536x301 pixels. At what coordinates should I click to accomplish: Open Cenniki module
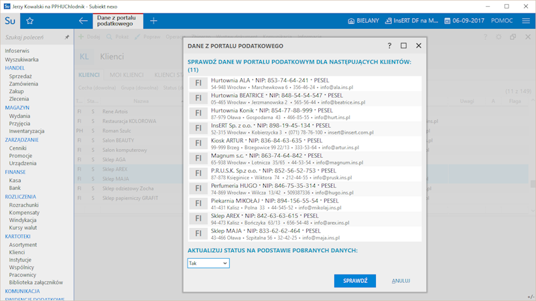[18, 148]
